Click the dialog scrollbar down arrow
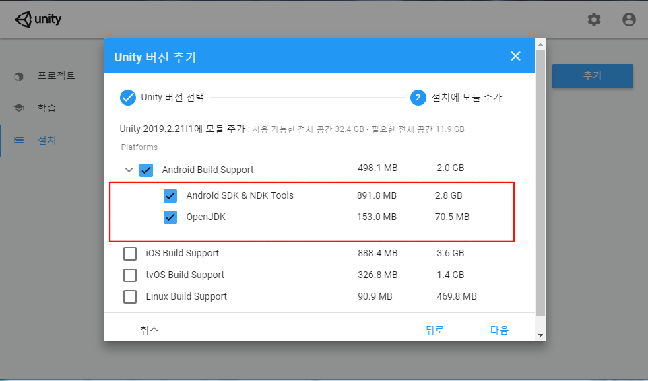 [540, 335]
